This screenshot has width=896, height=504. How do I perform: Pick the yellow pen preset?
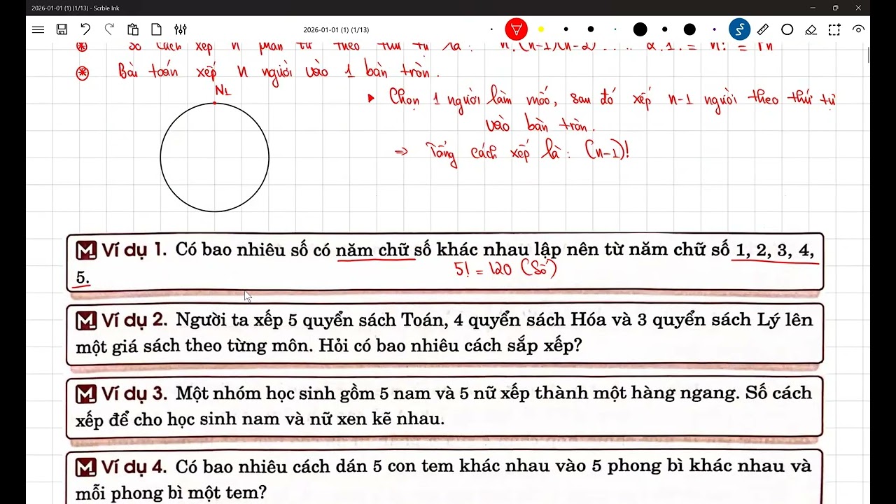[x=541, y=29]
